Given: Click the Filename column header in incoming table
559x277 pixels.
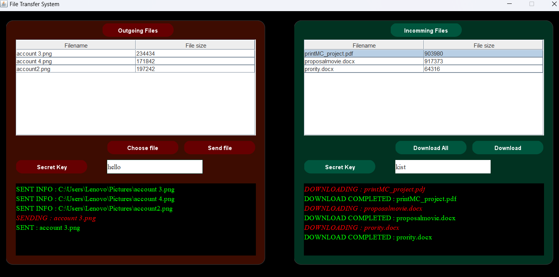Looking at the screenshot, I should (364, 45).
